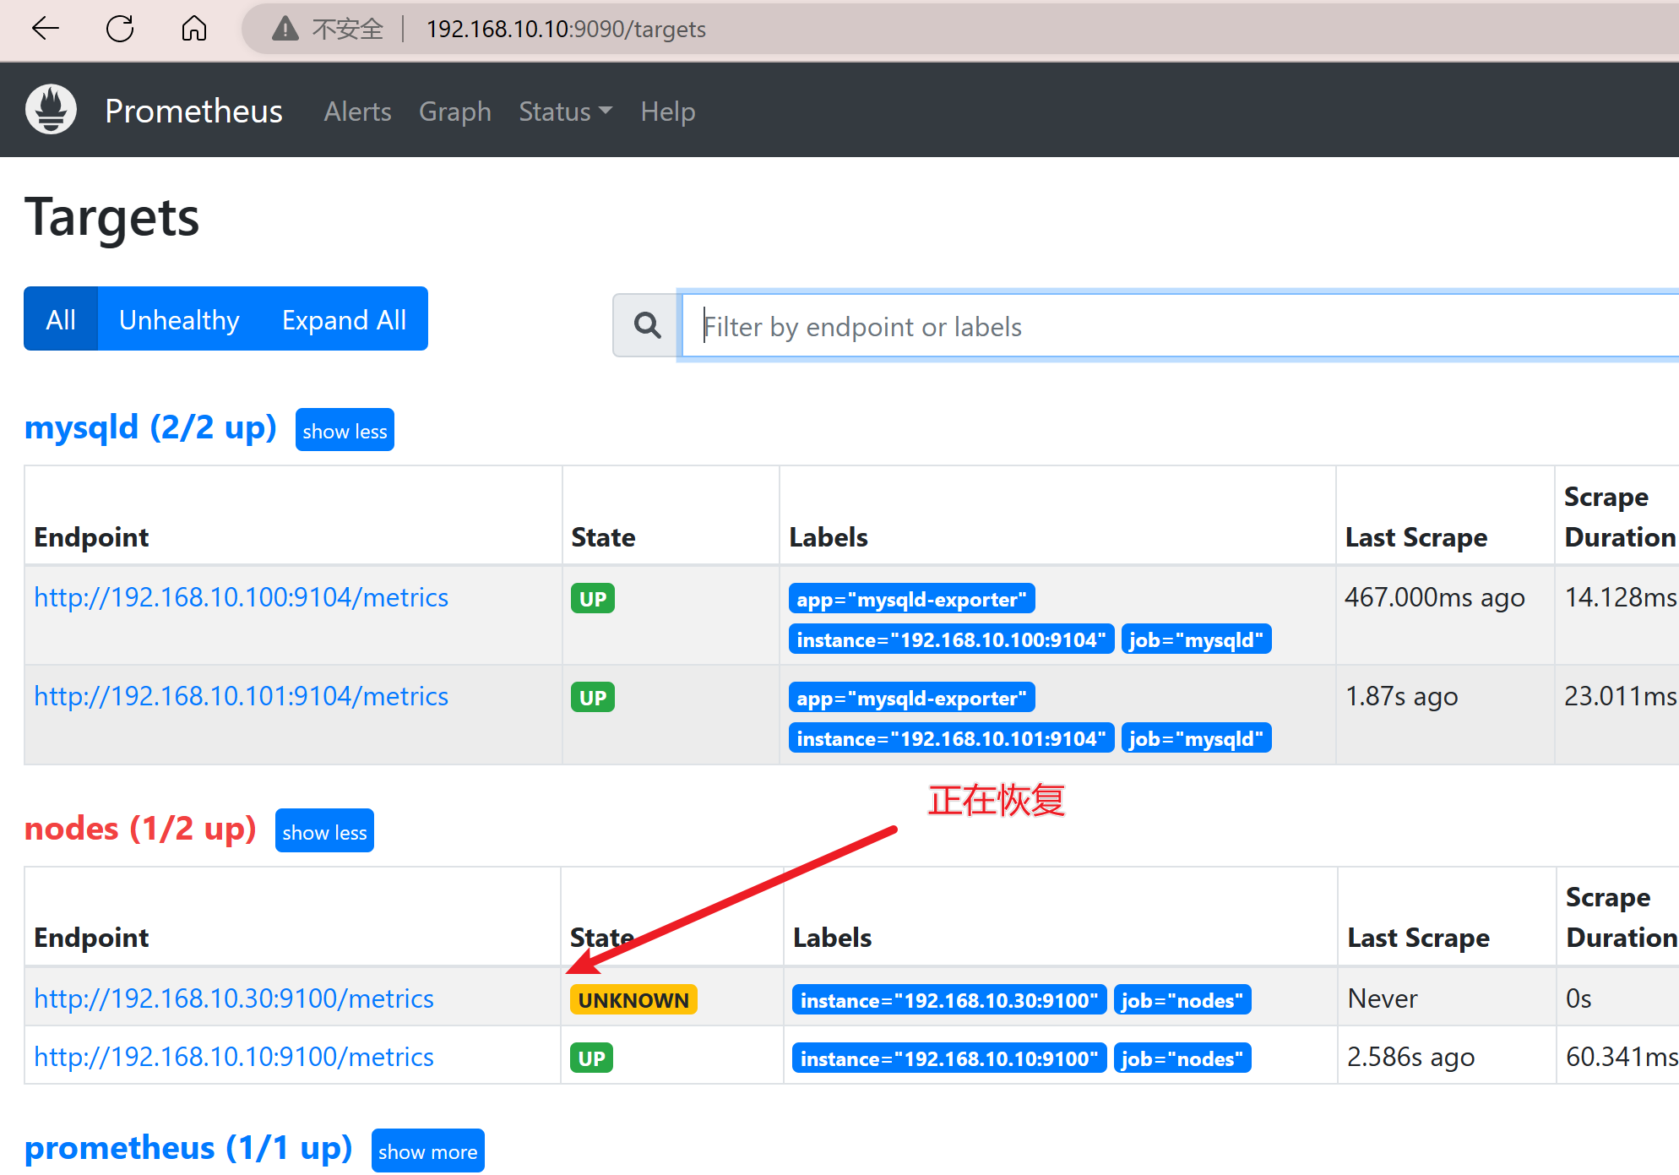1679x1175 pixels.
Task: Click job="mysqld" label in 192.168.10.100 row
Action: click(1197, 639)
